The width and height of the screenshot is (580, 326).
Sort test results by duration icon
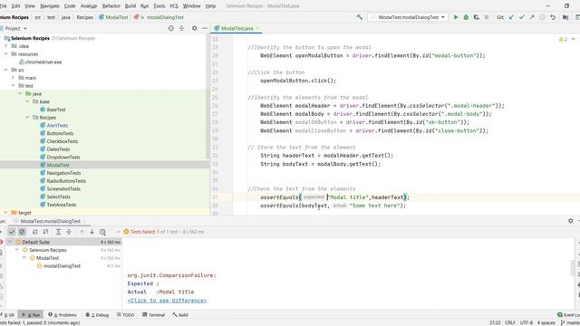point(46,232)
